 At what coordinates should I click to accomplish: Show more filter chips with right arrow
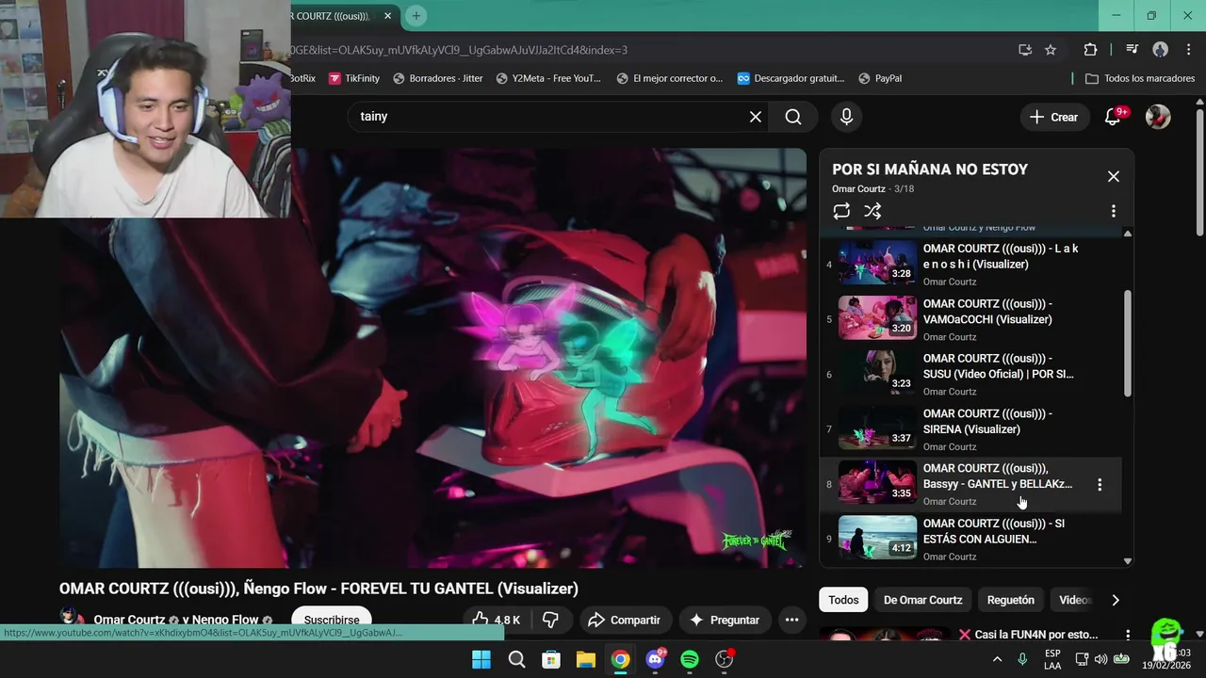pyautogui.click(x=1116, y=600)
